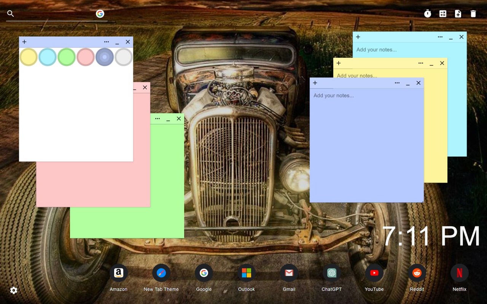Select the white color option
Screen dimensions: 487x304
(124, 57)
